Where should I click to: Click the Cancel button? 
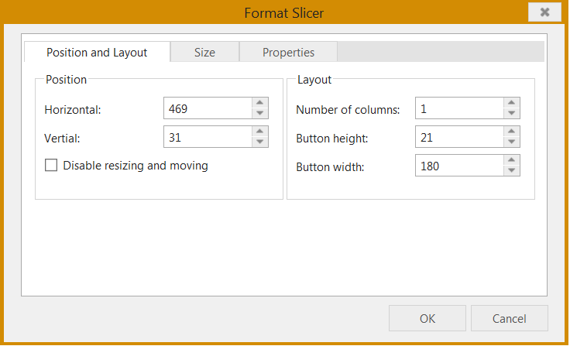point(510,318)
